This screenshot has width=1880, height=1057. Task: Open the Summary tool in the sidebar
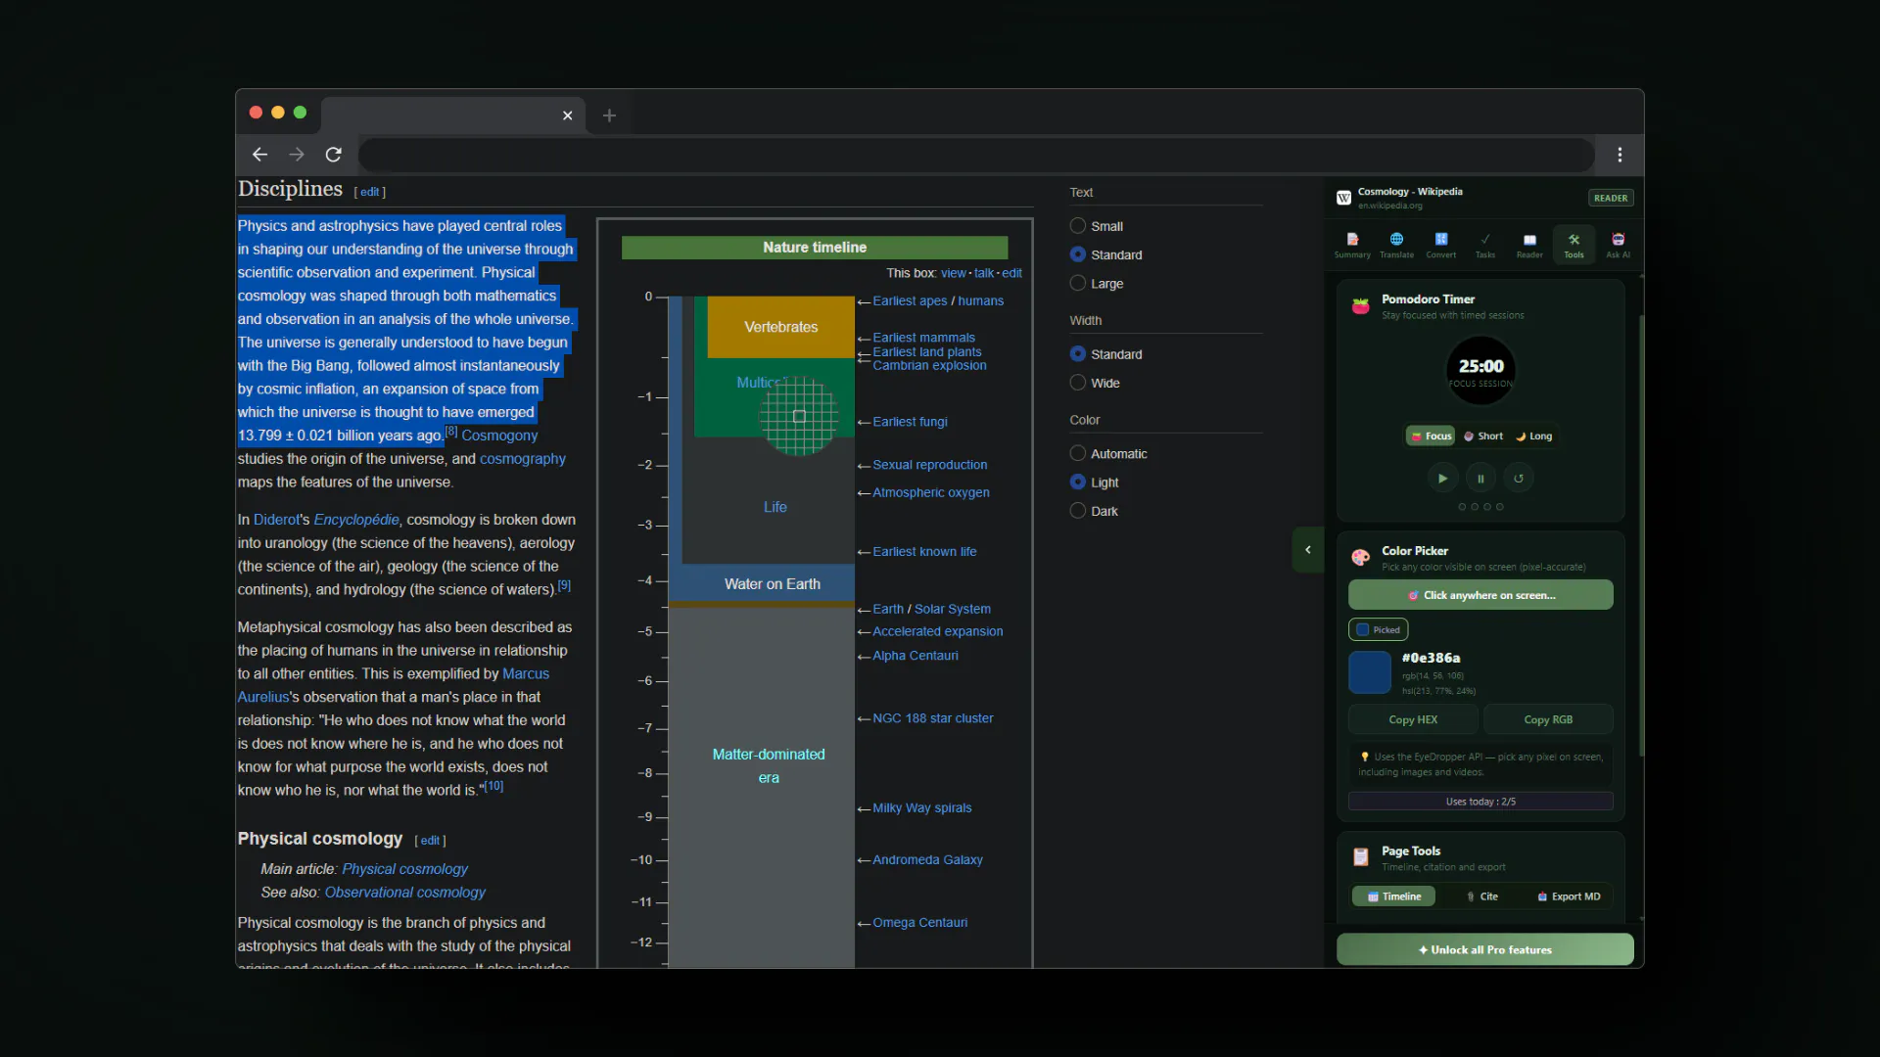[x=1352, y=245]
